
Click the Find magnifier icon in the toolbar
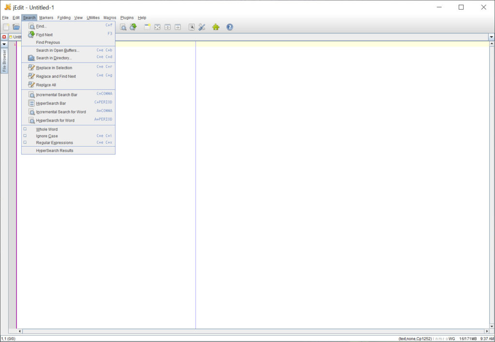pos(123,27)
